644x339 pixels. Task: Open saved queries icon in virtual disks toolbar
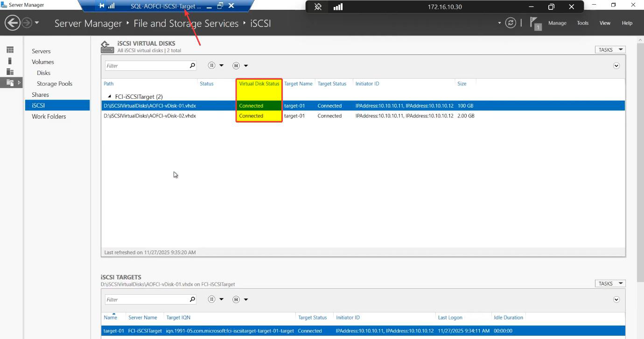pos(236,66)
